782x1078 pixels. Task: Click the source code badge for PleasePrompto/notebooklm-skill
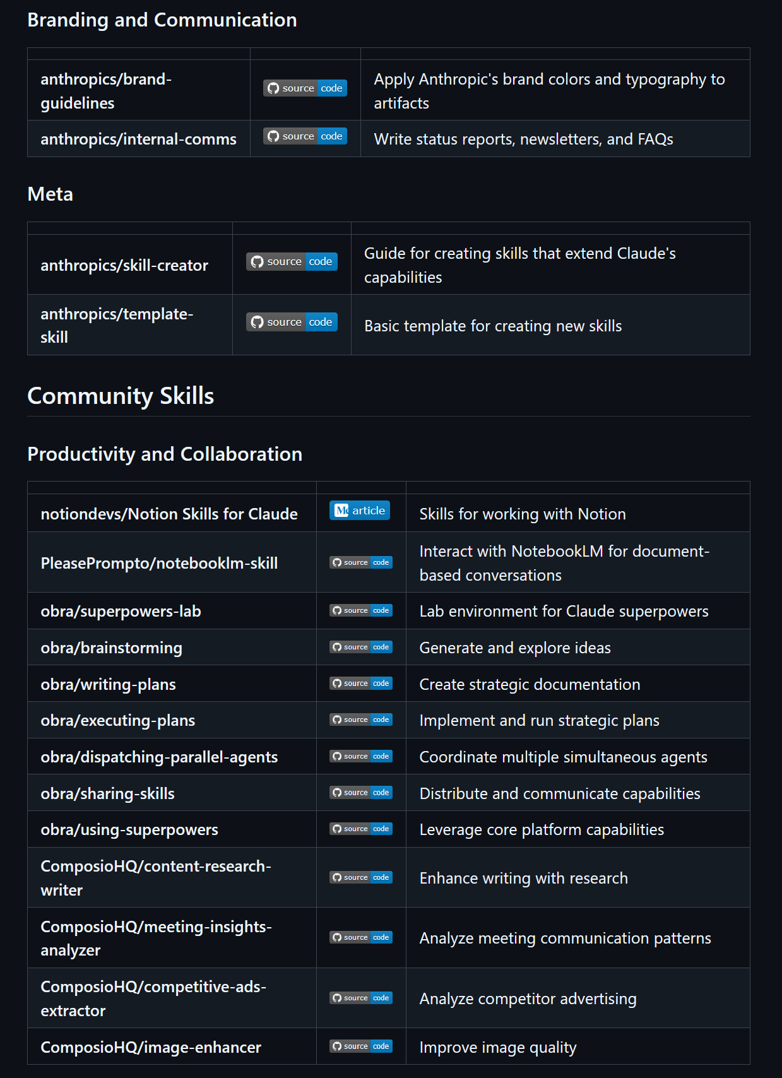click(x=361, y=562)
